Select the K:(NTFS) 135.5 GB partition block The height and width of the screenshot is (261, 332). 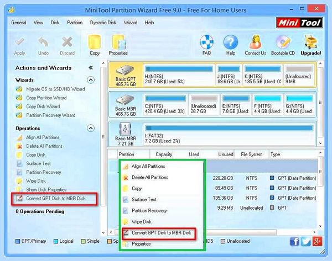click(x=262, y=75)
